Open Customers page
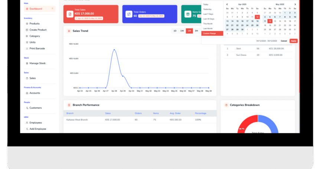Image resolution: width=323 pixels, height=169 pixels. click(x=35, y=108)
